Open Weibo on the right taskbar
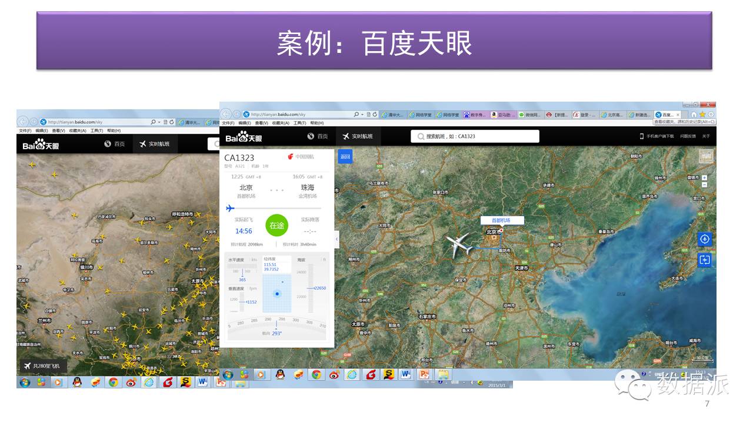The image size is (753, 423). pyautogui.click(x=334, y=374)
